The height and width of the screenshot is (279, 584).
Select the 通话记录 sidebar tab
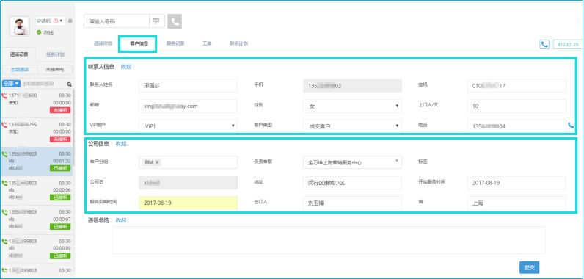[x=18, y=54]
